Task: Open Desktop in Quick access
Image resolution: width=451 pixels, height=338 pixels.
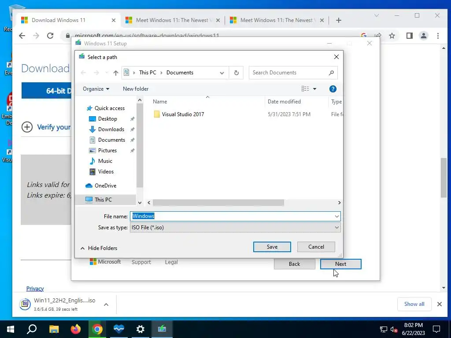Action: 107,119
